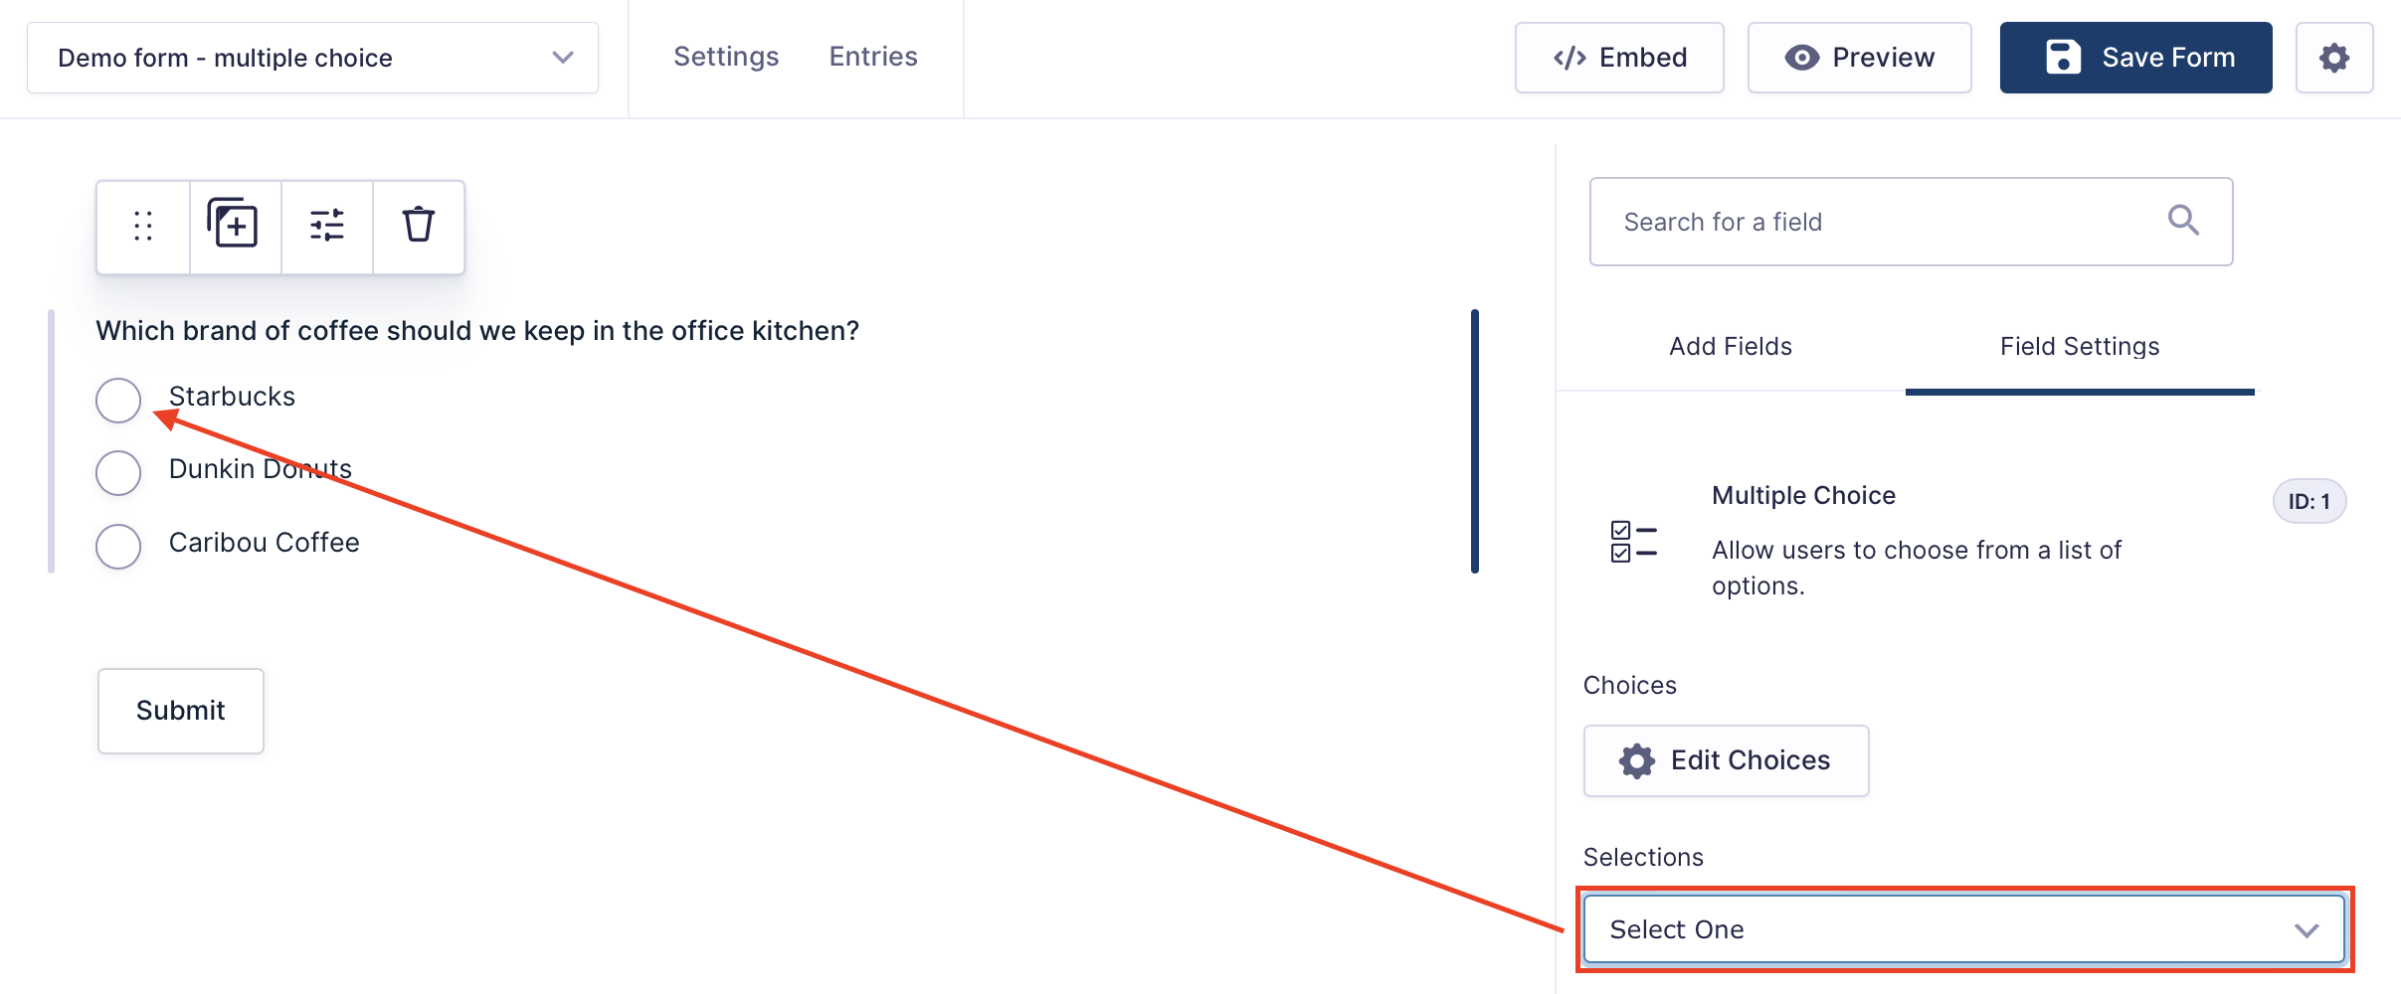Choose the Caribou Coffee radio button
Viewport: 2401px width, 994px height.
tap(118, 547)
